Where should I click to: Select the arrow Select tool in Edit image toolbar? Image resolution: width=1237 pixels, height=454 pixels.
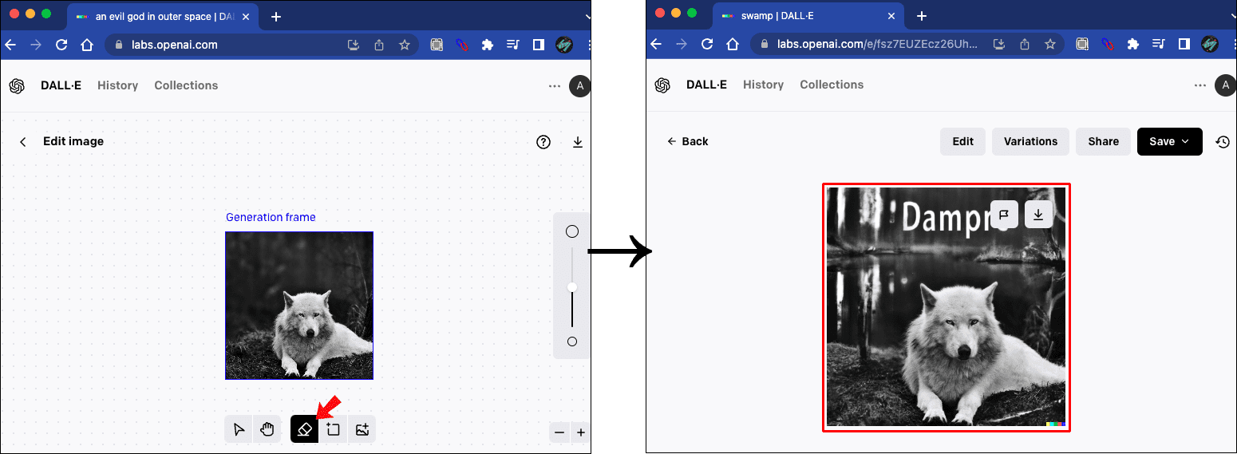(239, 429)
